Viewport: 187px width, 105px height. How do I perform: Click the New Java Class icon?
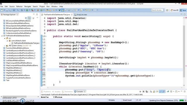[x=41, y=10]
